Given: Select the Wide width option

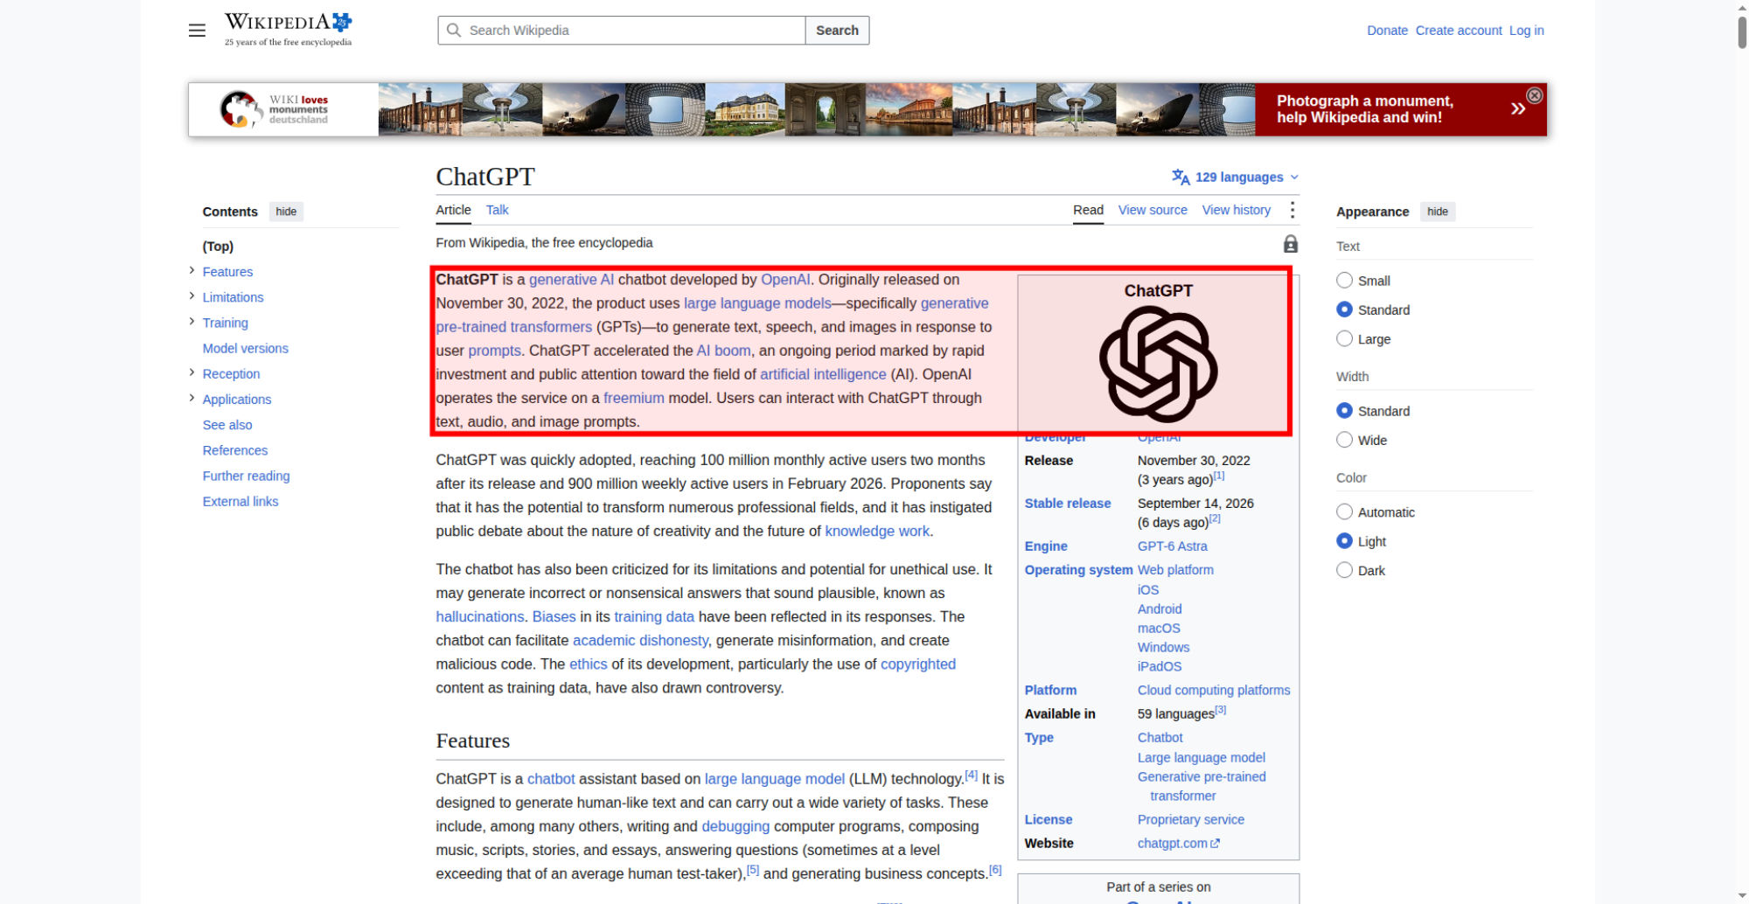Looking at the screenshot, I should [x=1344, y=440].
